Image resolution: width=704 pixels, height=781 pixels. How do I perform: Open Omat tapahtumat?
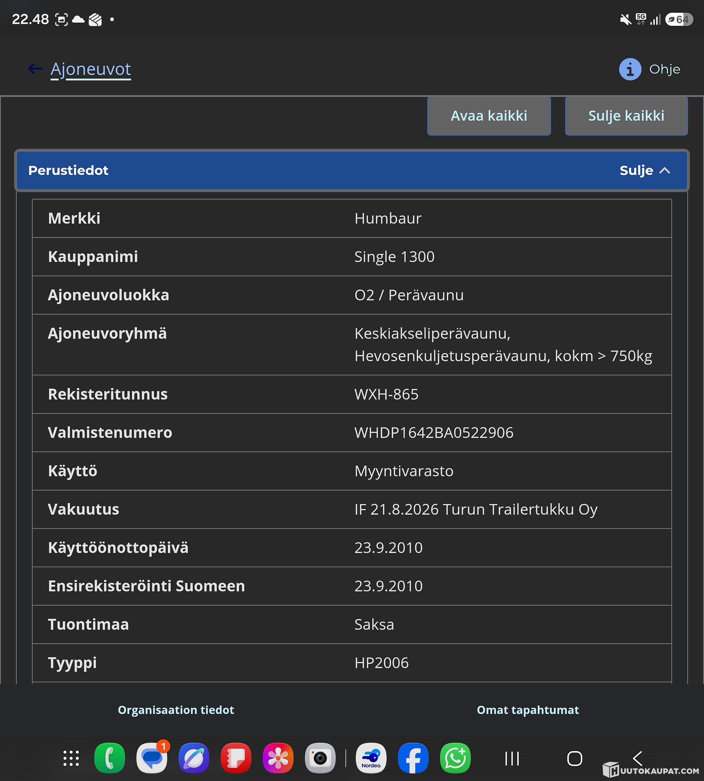click(x=528, y=710)
